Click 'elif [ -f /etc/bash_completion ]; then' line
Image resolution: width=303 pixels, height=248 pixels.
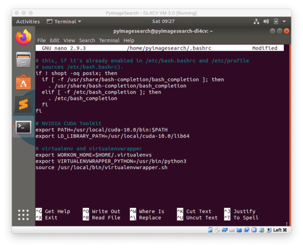[x=102, y=92]
